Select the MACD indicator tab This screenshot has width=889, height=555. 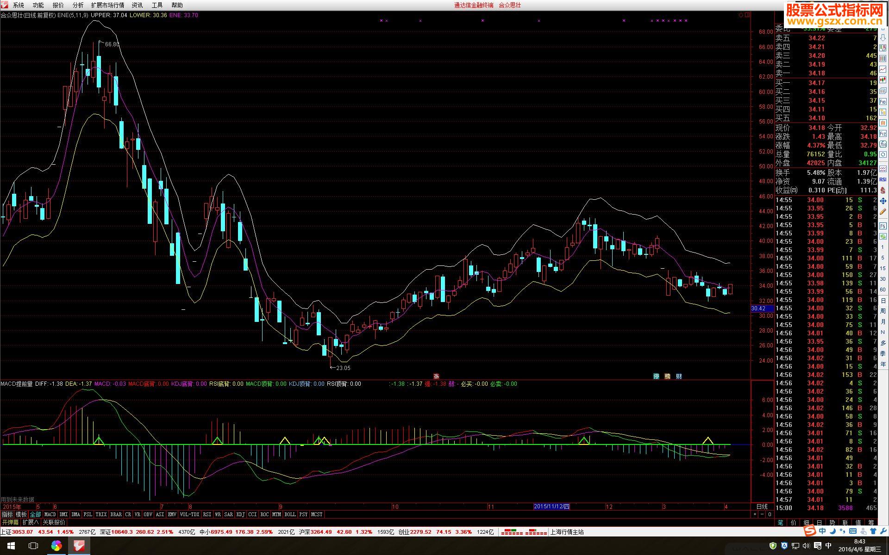tap(50, 514)
